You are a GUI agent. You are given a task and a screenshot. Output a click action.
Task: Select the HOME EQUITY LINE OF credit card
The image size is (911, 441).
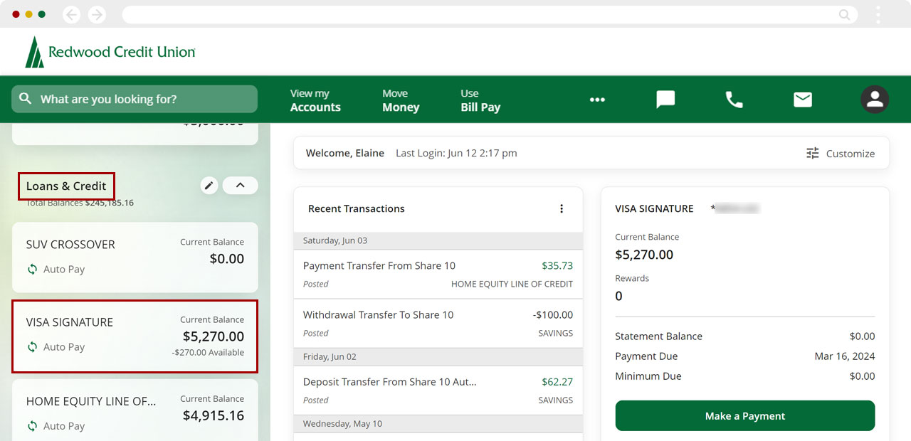click(x=135, y=410)
